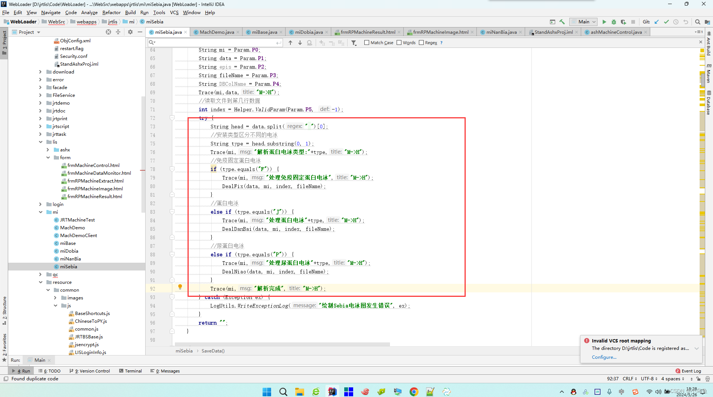The height and width of the screenshot is (397, 713).
Task: Click Git commit checkmark
Action: pyautogui.click(x=666, y=22)
